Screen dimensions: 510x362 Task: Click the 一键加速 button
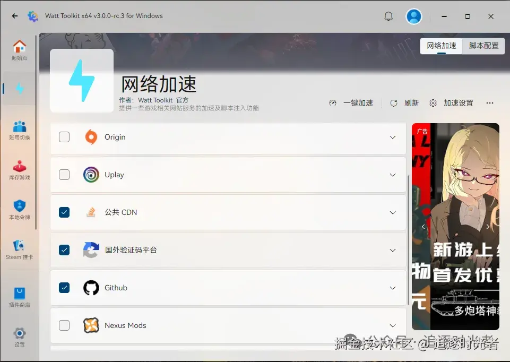[x=352, y=103]
